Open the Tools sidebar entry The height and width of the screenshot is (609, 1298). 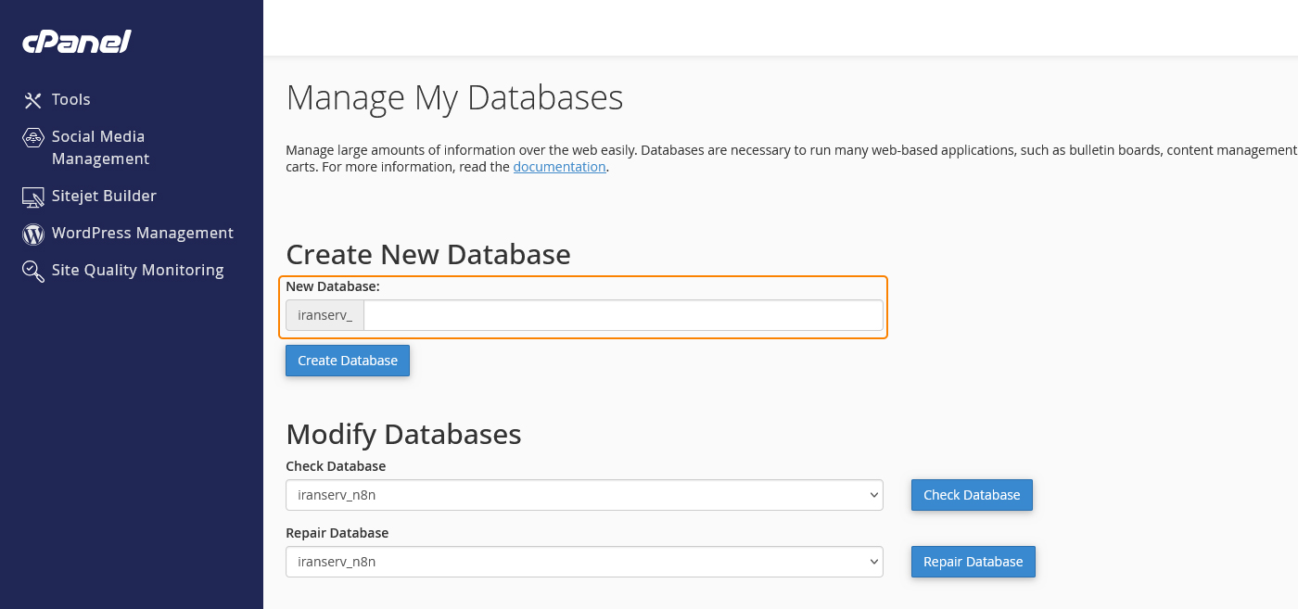[x=71, y=99]
